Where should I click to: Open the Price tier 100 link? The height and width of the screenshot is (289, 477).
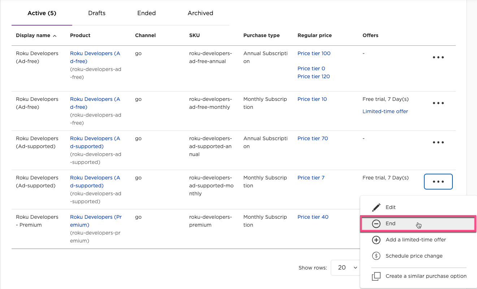coord(314,53)
